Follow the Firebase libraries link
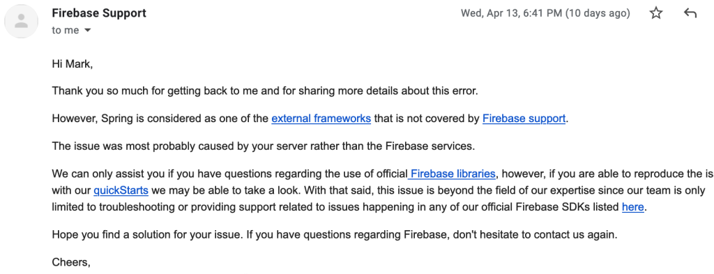The image size is (714, 274). (452, 174)
